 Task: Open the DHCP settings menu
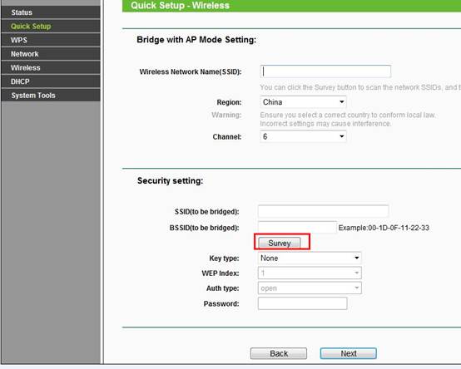click(x=51, y=81)
